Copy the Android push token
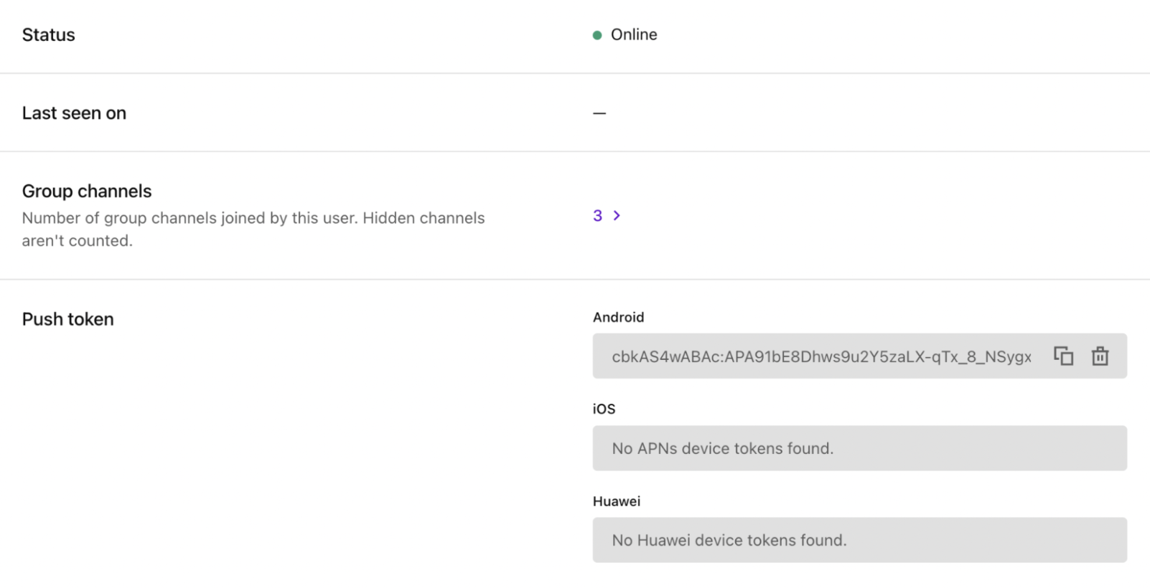 pyautogui.click(x=1063, y=356)
